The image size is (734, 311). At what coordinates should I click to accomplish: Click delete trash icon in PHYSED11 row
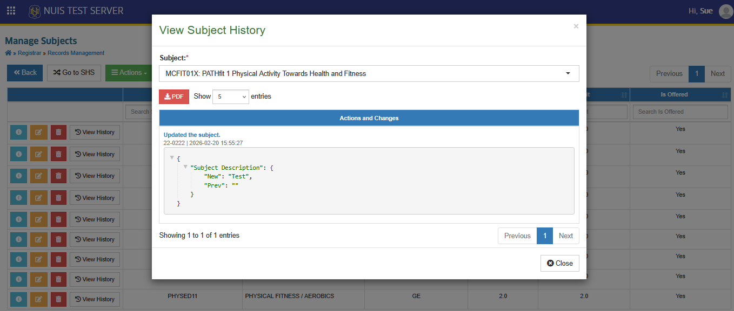pos(58,299)
